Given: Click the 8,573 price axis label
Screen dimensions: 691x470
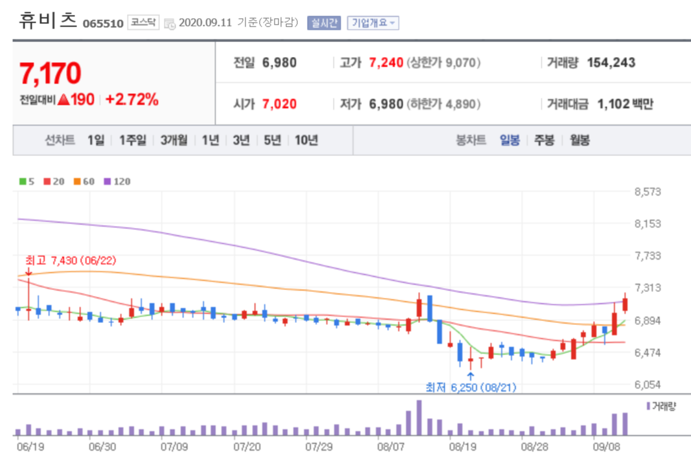Looking at the screenshot, I should coord(648,192).
